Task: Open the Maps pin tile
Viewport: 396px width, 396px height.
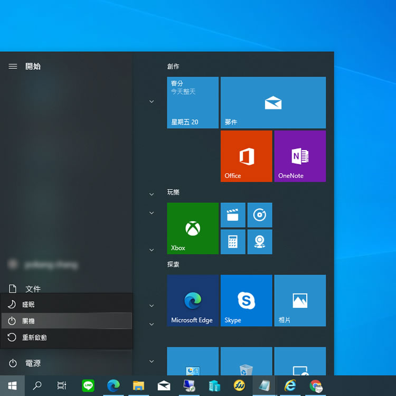Action: pos(260,242)
